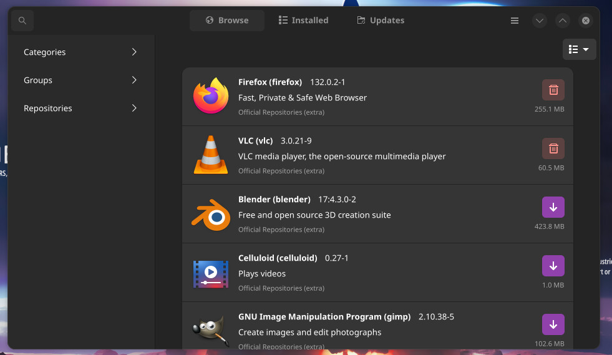Install GIMP with the download arrow
612x355 pixels.
[x=553, y=324]
